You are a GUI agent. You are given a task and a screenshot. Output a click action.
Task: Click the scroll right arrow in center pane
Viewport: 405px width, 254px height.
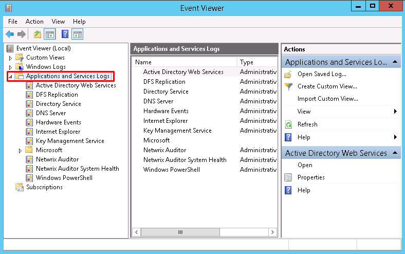pos(272,232)
